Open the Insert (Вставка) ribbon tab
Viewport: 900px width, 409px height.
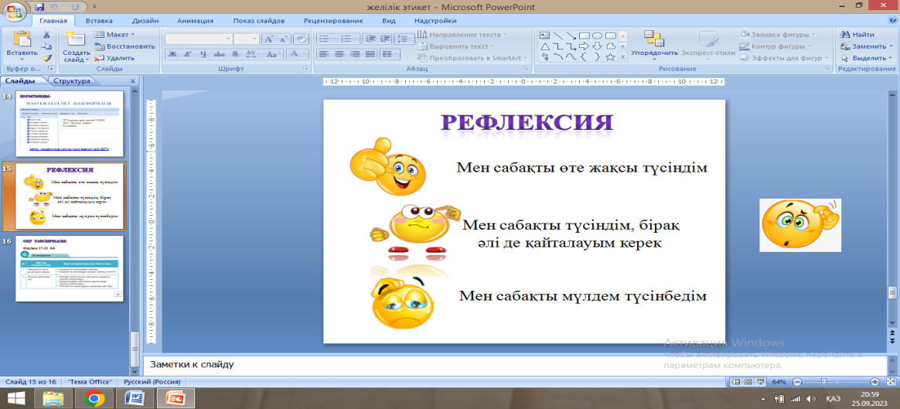(99, 22)
